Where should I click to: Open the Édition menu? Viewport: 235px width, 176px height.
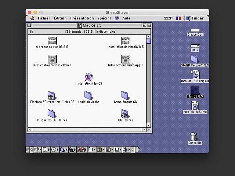point(60,18)
